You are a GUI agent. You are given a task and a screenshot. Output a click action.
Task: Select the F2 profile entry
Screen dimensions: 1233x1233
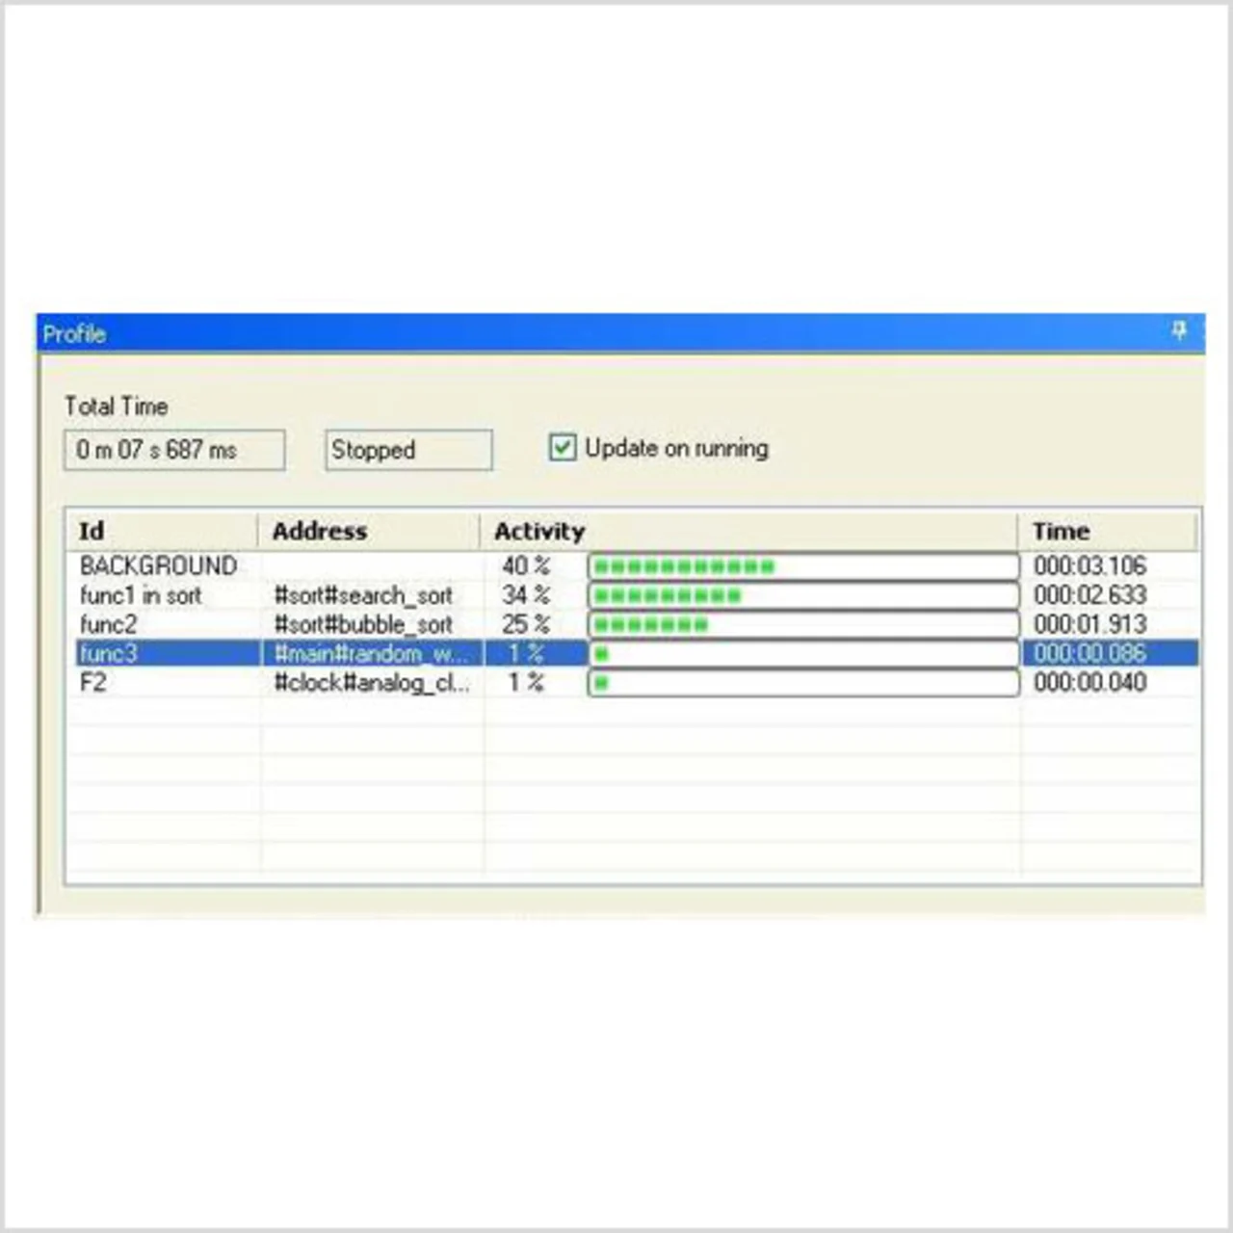92,683
